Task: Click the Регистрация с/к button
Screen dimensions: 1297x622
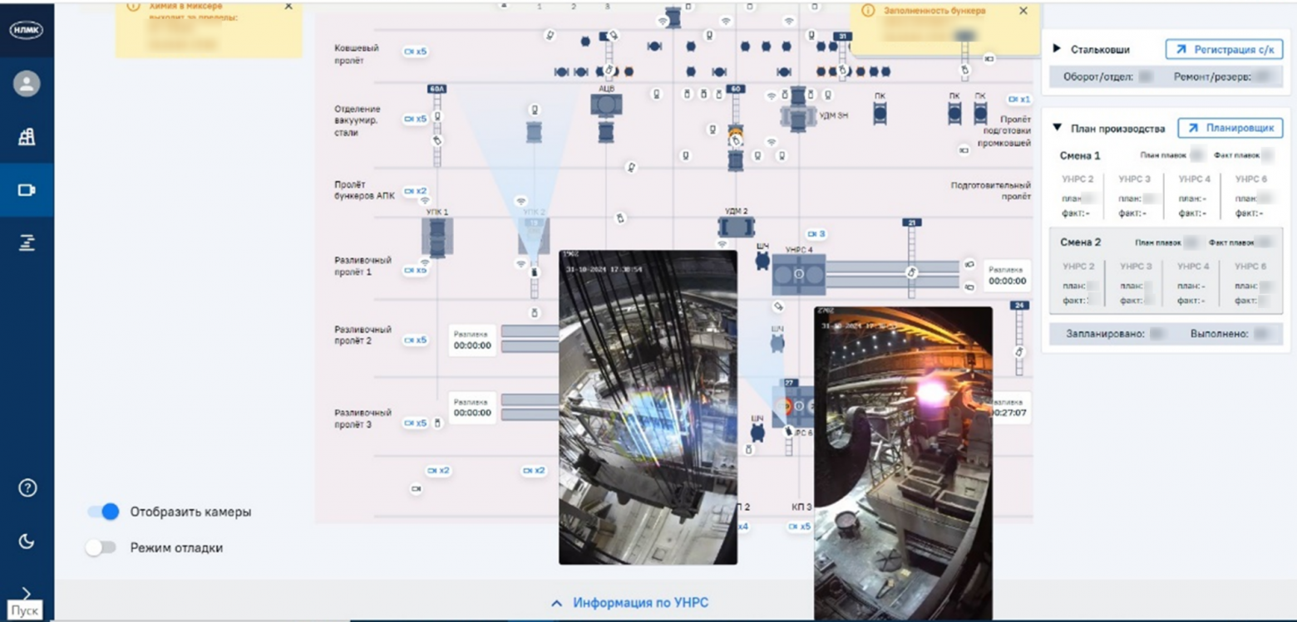Action: point(1224,50)
